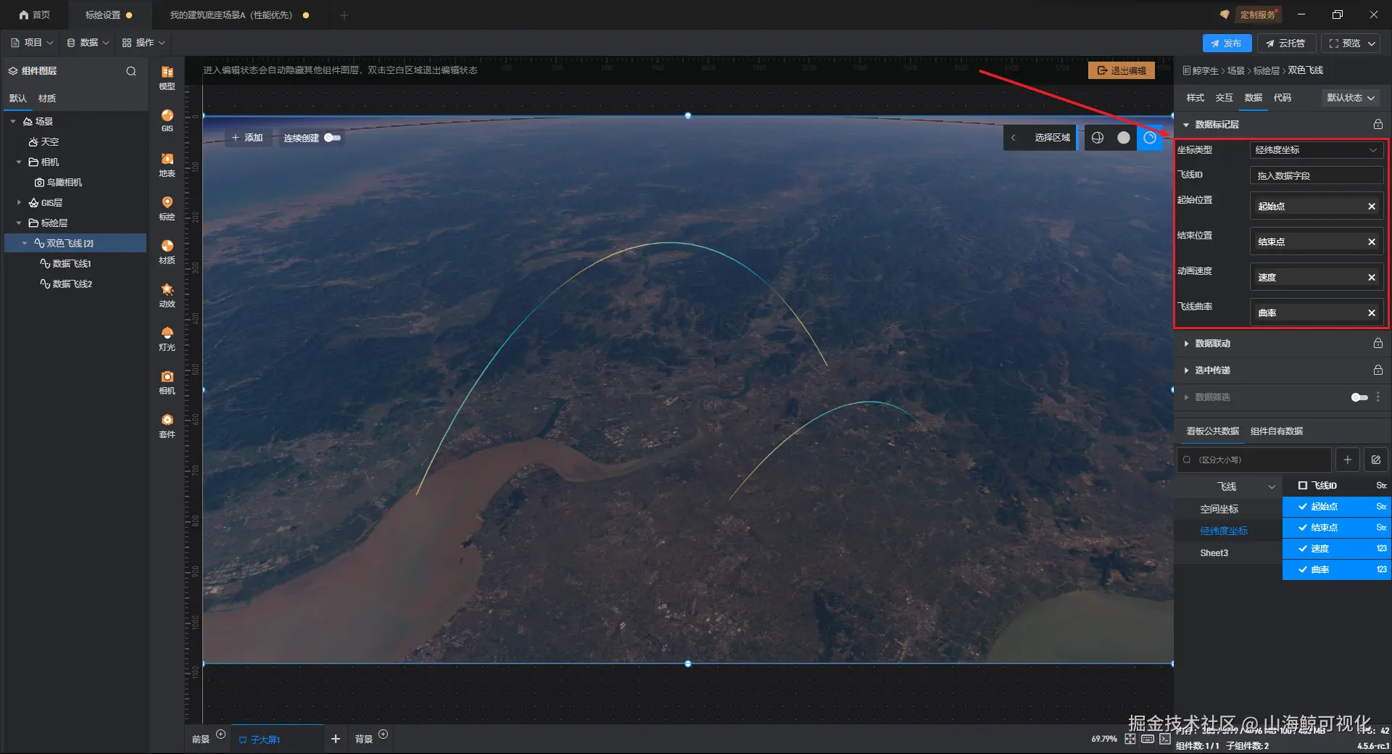This screenshot has width=1392, height=754.
Task: Click the search icon in 组件图层 panel
Action: coord(131,71)
